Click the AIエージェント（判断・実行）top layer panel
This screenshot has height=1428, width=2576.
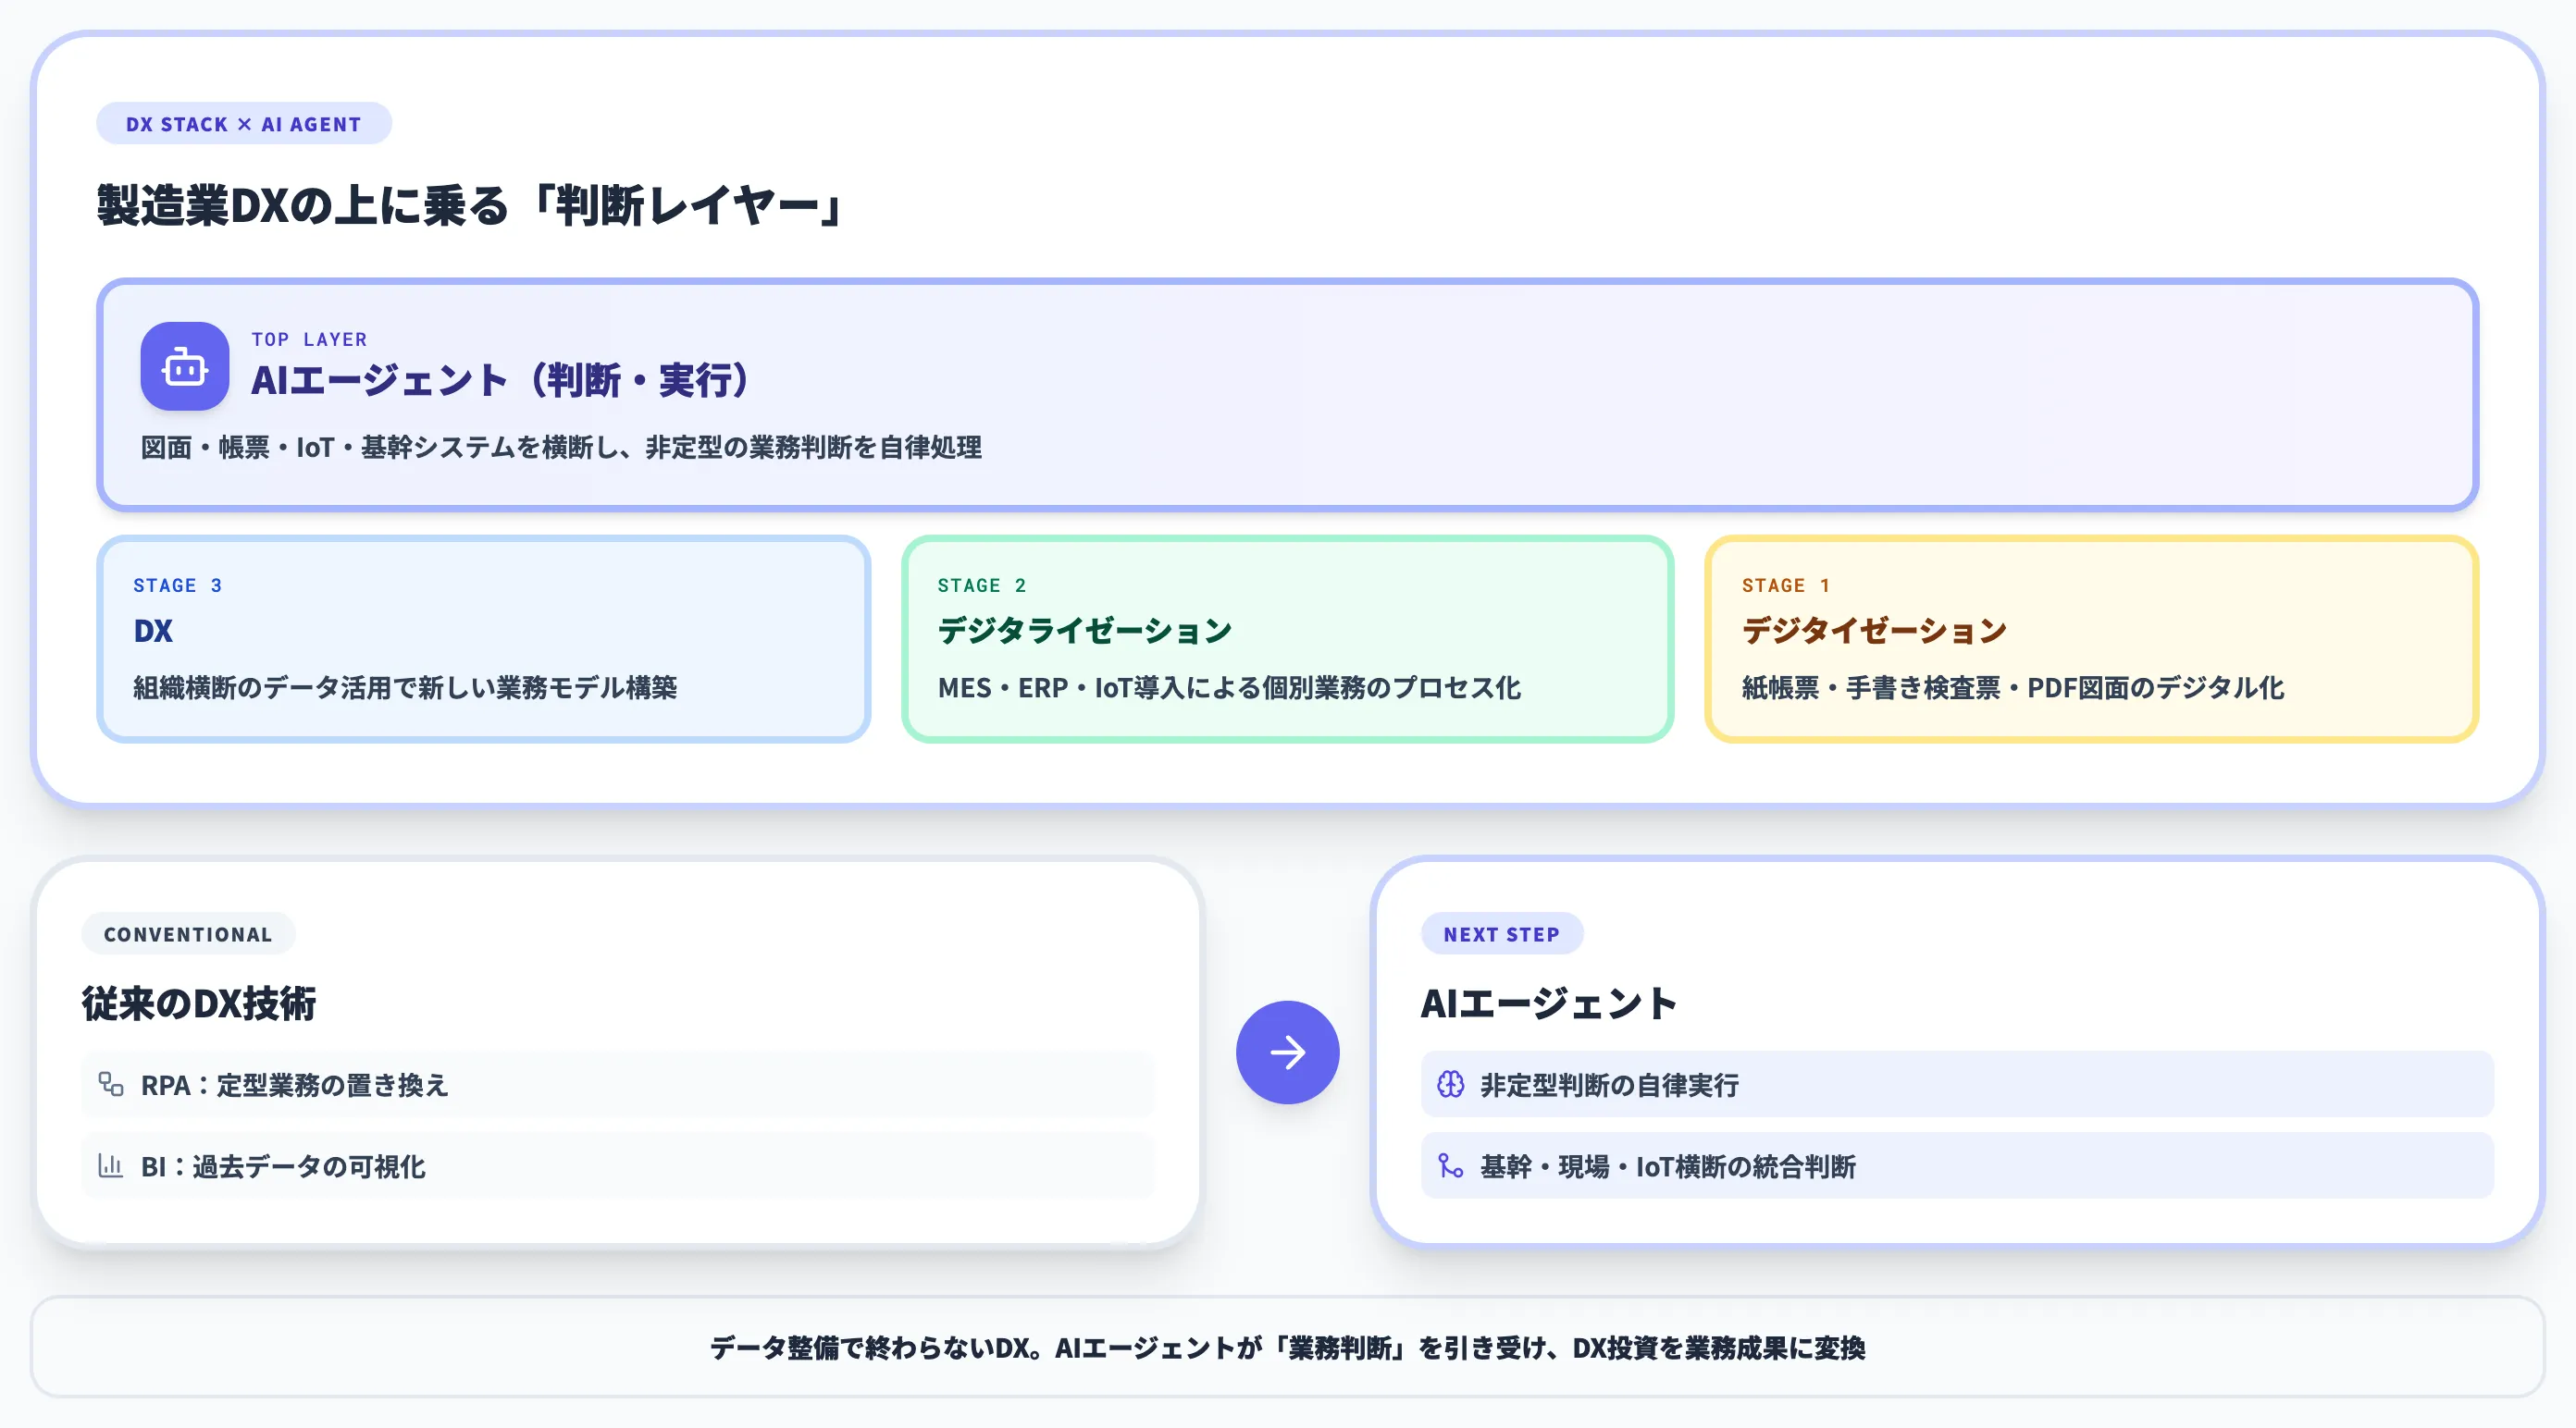click(x=1288, y=396)
